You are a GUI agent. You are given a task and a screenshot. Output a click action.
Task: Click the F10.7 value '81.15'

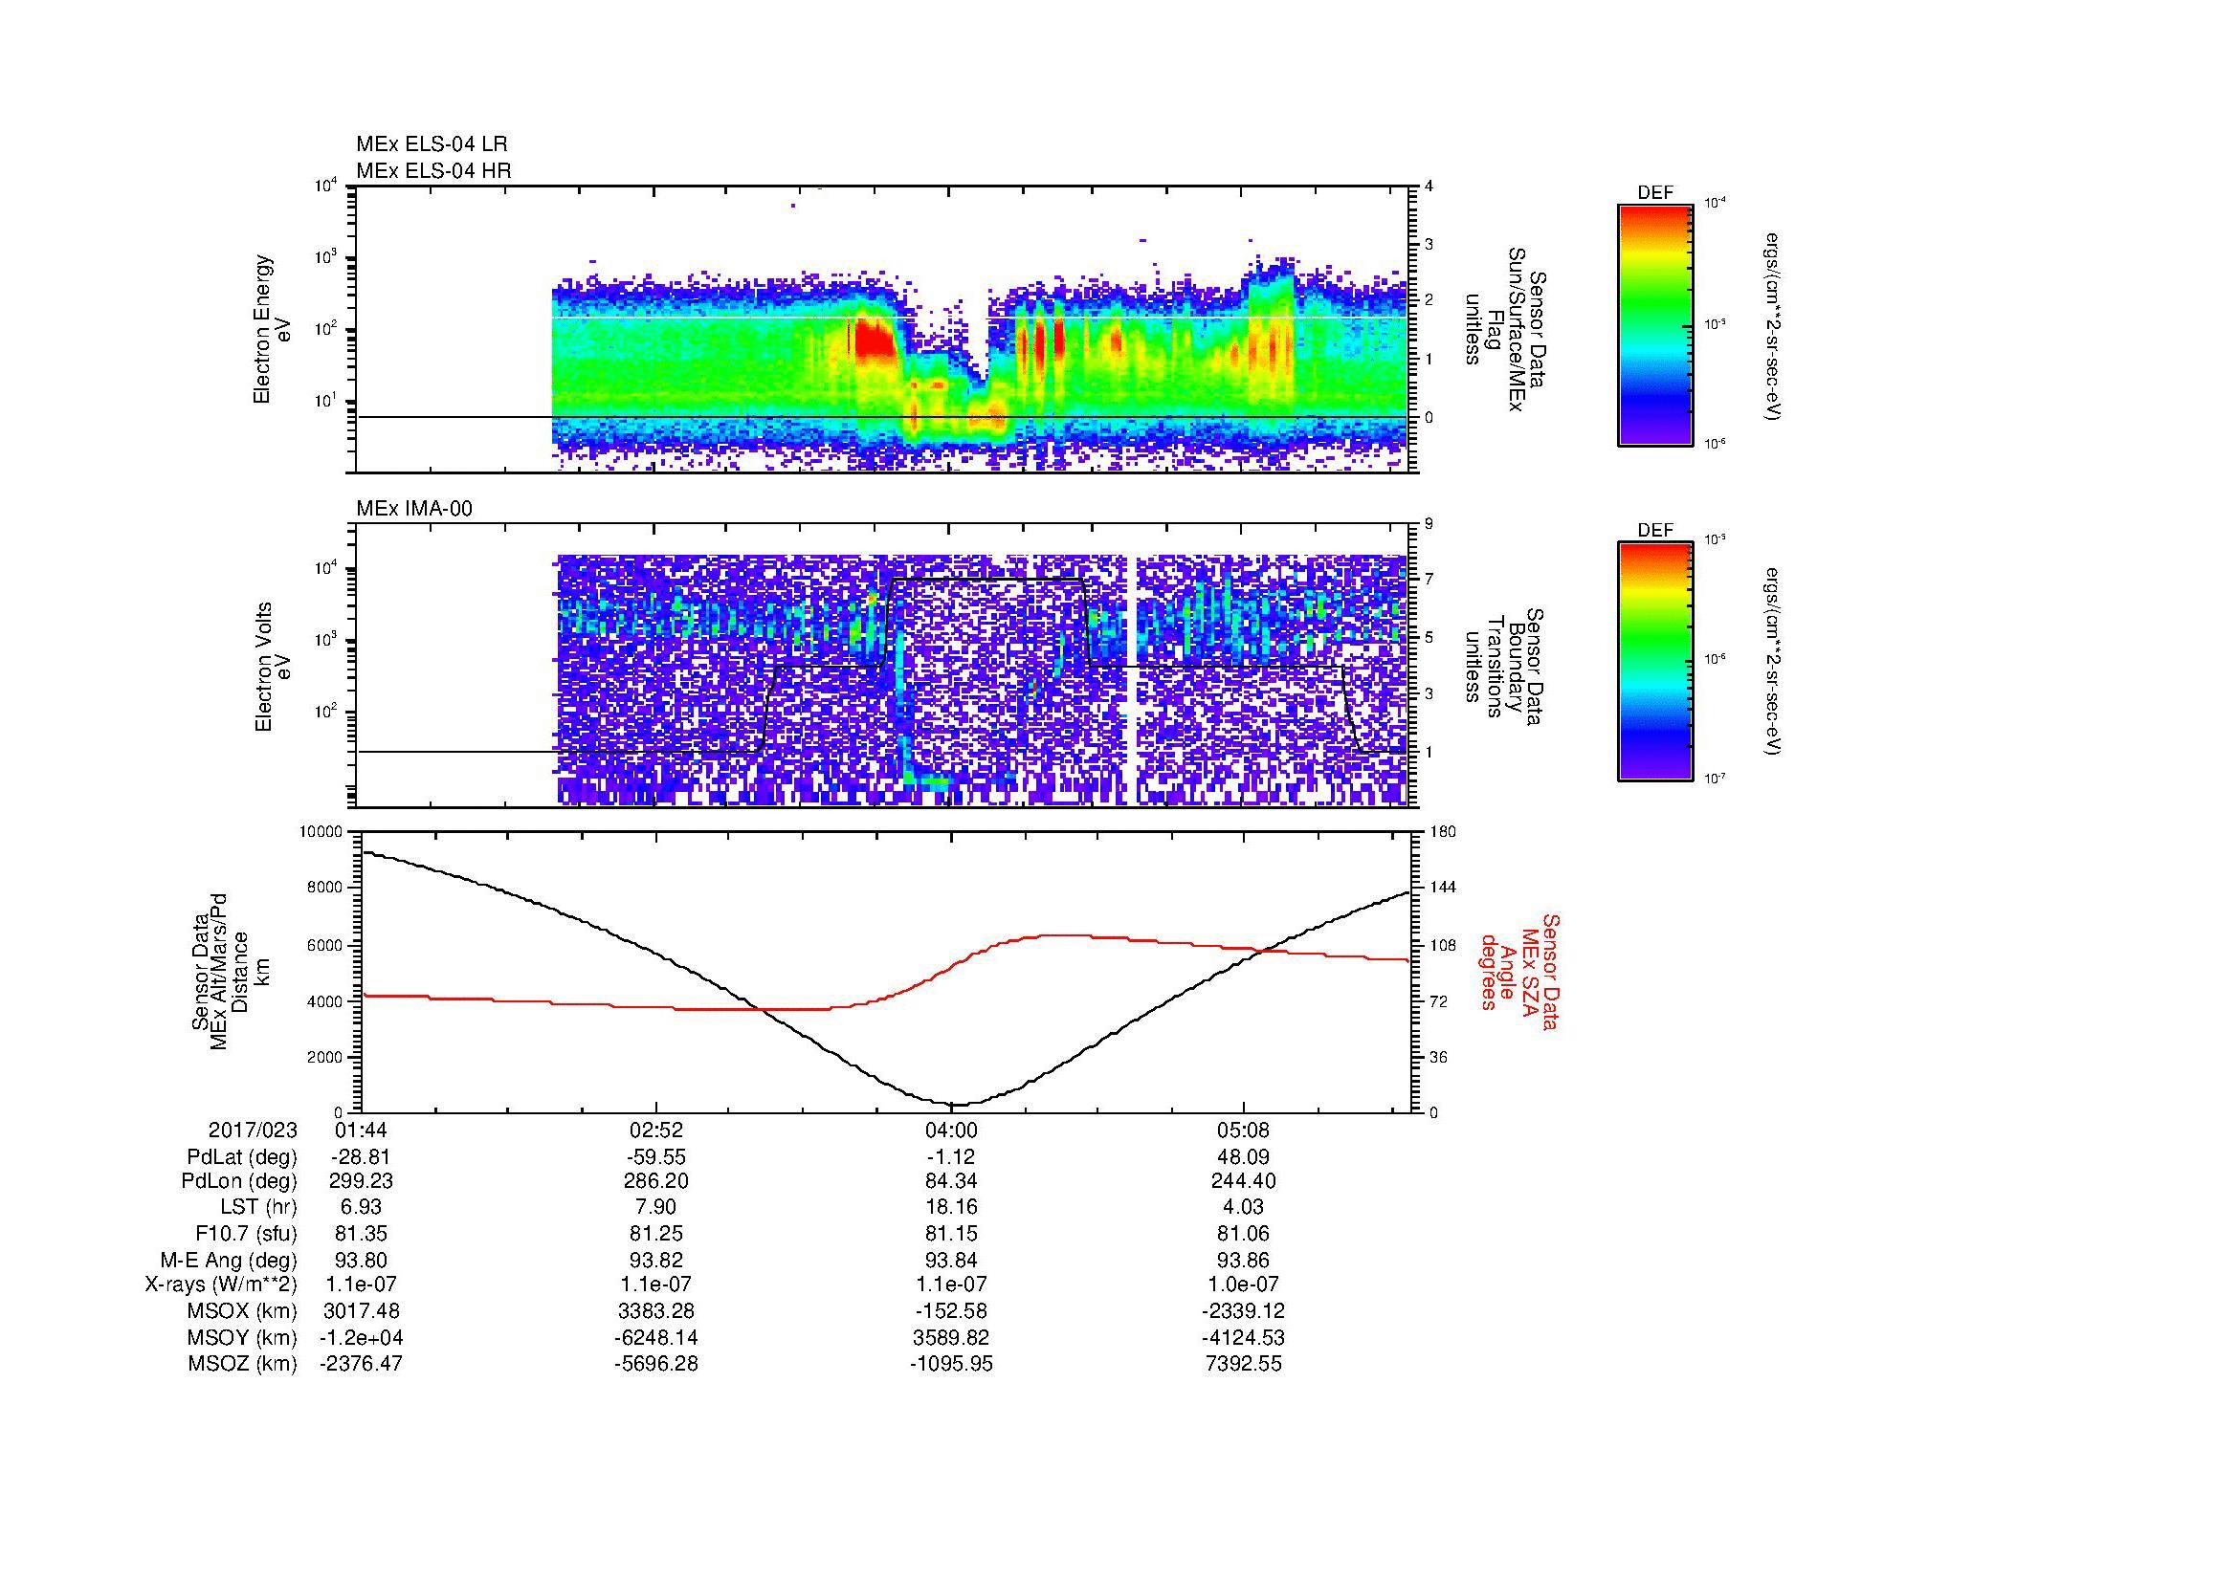[950, 1233]
